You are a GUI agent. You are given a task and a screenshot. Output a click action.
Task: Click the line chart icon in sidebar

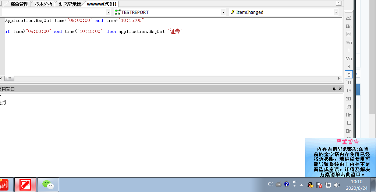[x=349, y=18]
